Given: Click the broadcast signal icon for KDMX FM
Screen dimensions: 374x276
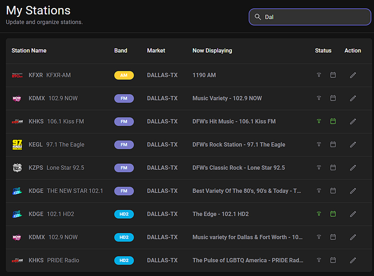Looking at the screenshot, I should [319, 98].
